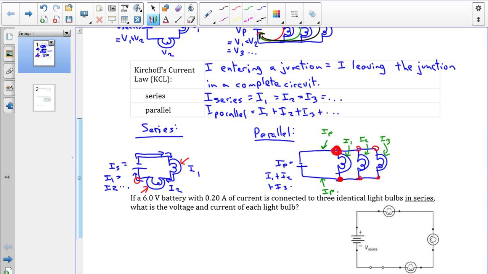Move toolbar using the up-down arrow button
Viewport: 488px width, 274px height.
(478, 19)
